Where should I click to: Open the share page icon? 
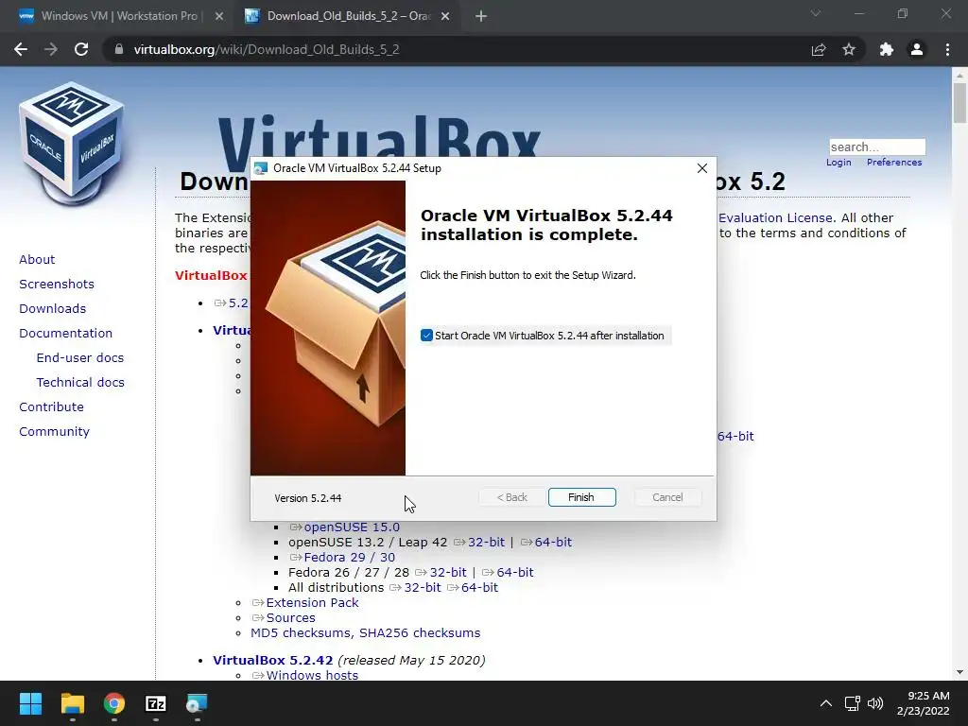(x=819, y=49)
